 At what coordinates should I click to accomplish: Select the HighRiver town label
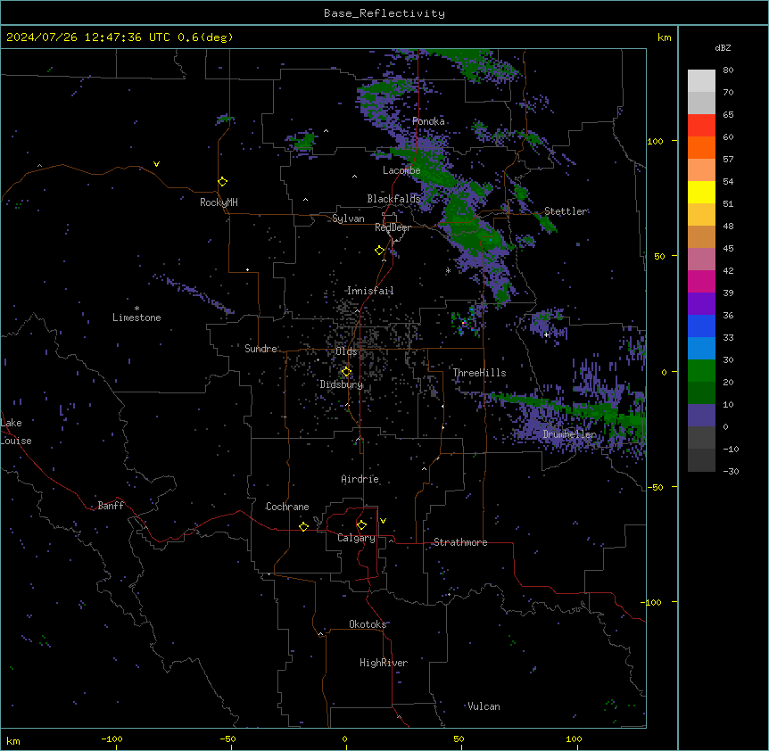(x=384, y=663)
